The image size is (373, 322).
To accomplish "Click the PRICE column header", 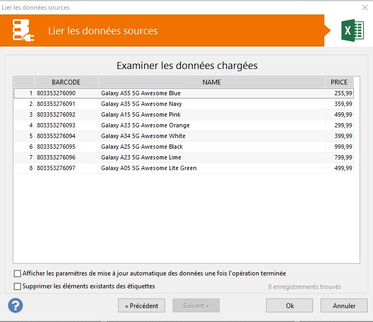I will coord(339,82).
